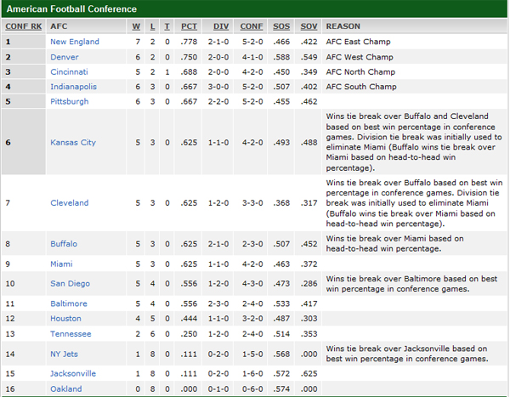Click Houston's .444 win percentage
Viewport: 510px width, 397px height.
click(189, 318)
